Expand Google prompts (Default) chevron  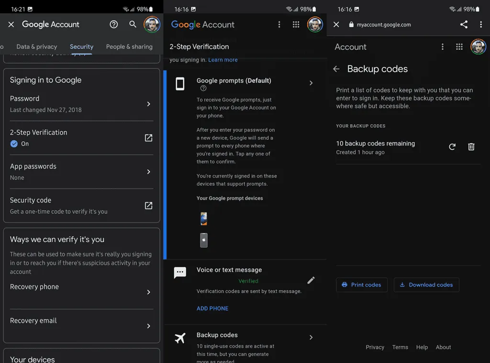tap(311, 83)
